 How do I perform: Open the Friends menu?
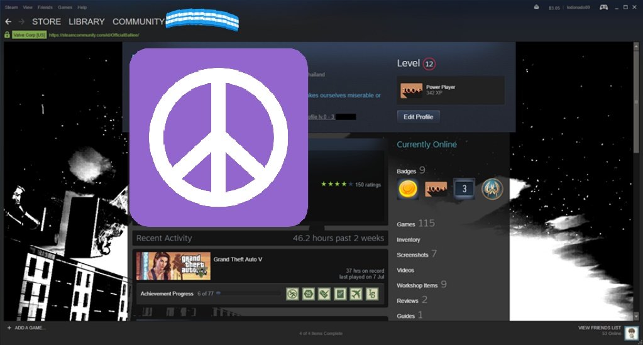coord(45,7)
